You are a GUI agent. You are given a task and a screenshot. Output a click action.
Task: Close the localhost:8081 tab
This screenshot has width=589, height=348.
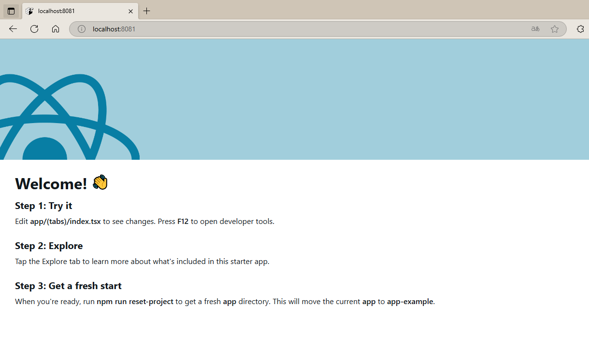pyautogui.click(x=130, y=11)
